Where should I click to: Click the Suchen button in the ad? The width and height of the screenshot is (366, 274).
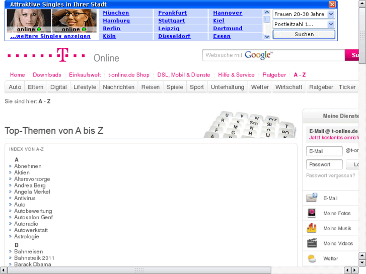(304, 34)
